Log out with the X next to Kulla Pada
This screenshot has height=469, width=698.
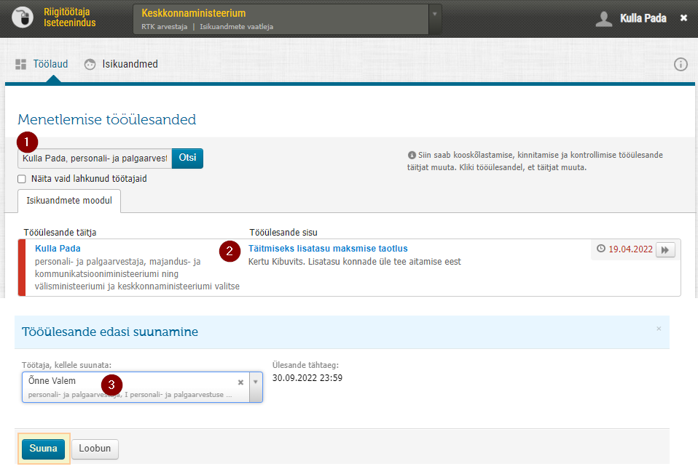point(683,18)
